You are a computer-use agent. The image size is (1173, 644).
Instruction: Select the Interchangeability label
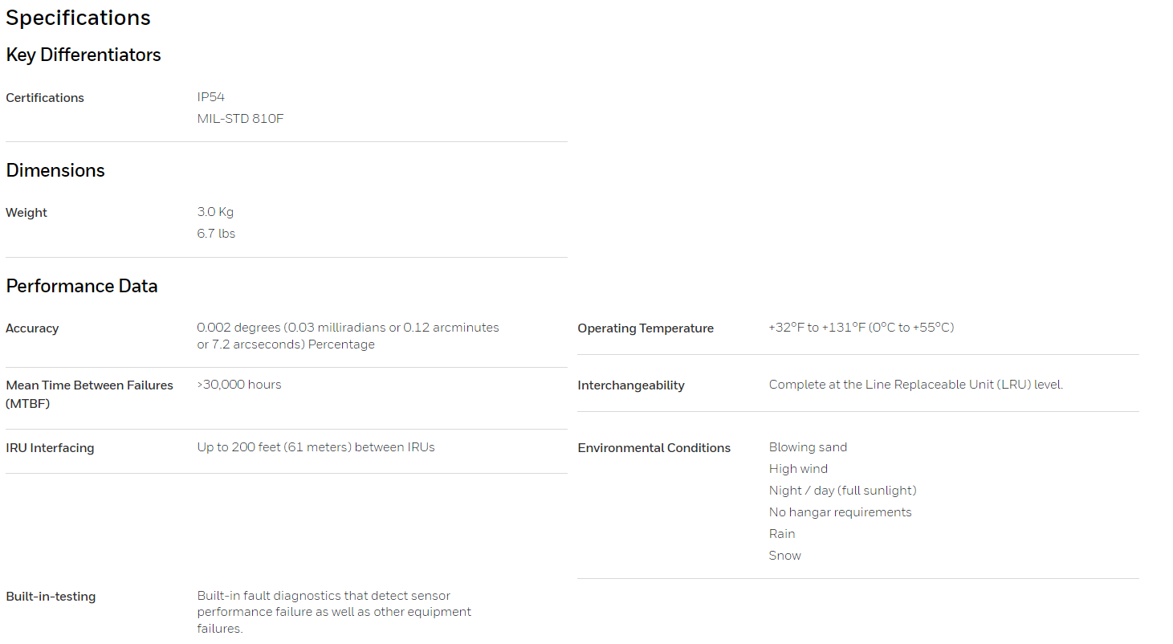point(631,385)
